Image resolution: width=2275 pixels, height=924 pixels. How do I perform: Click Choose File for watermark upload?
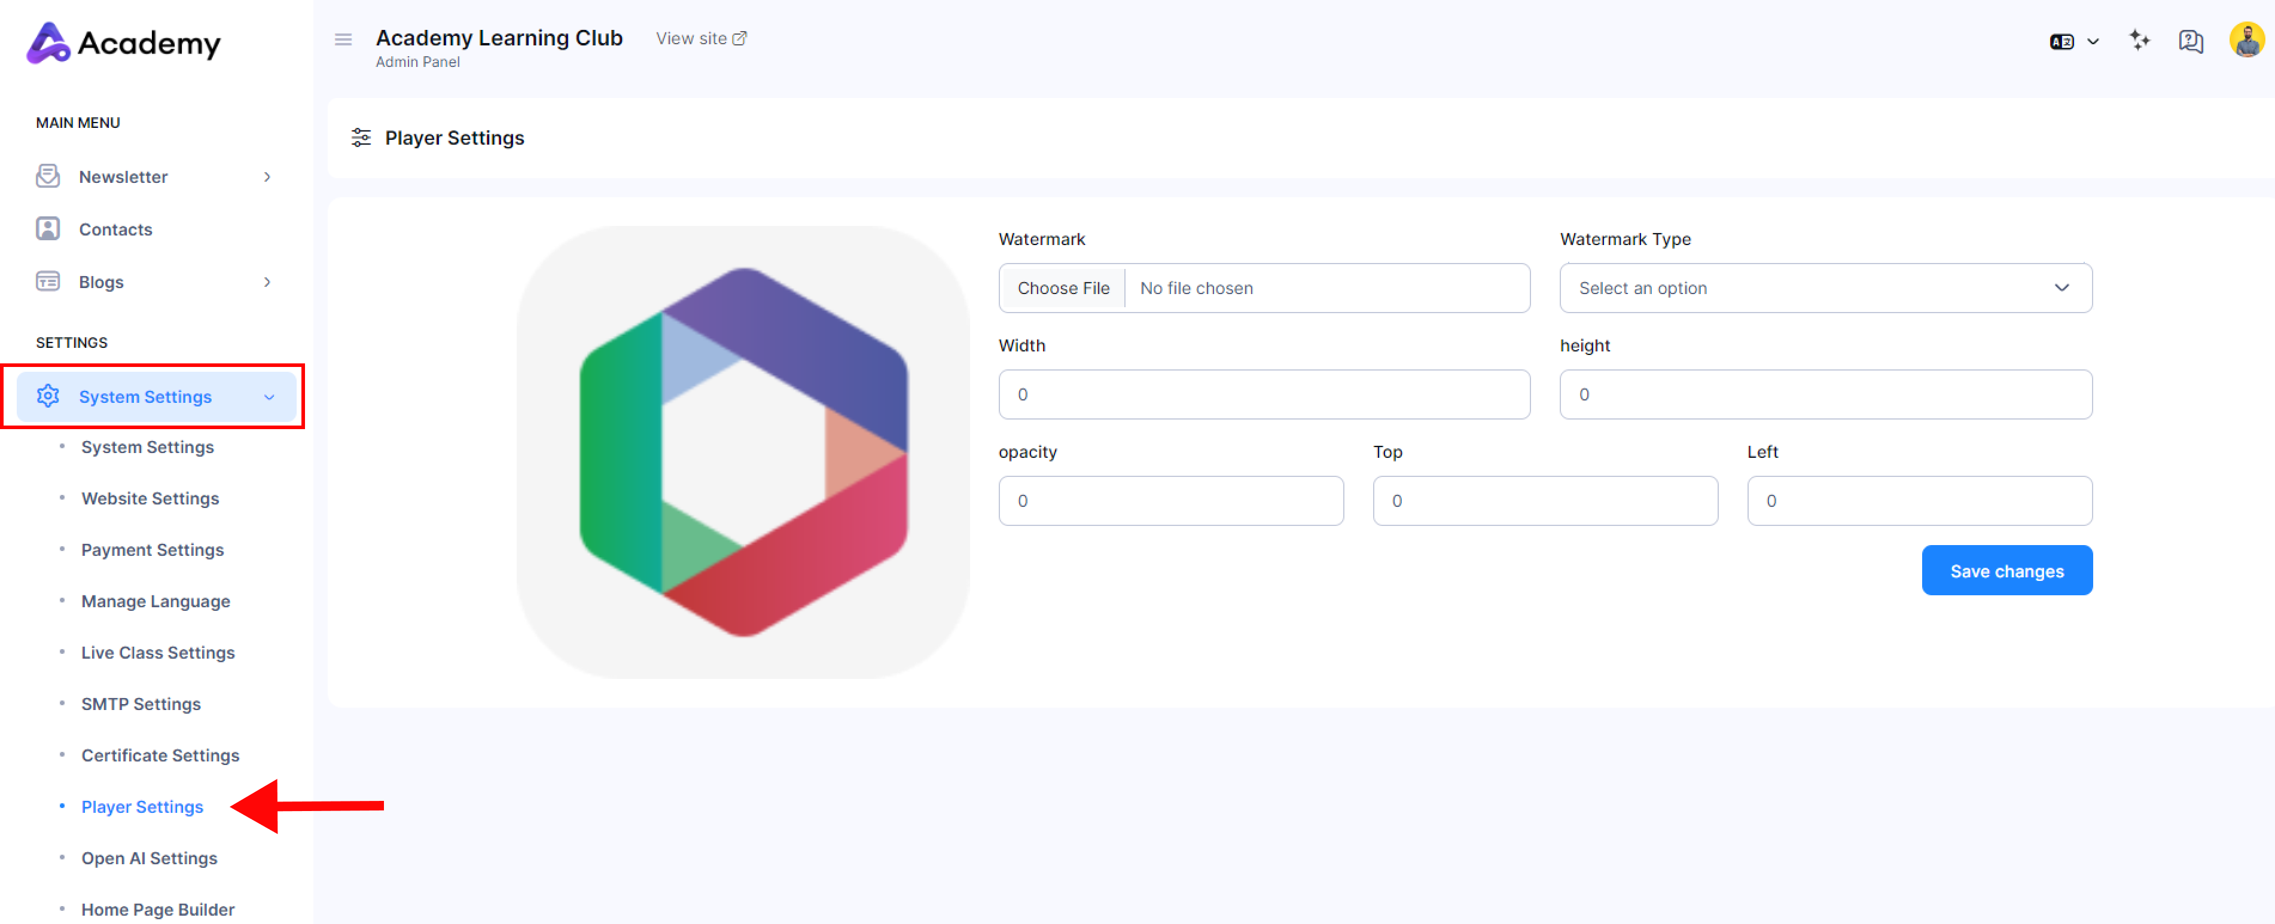click(x=1062, y=289)
